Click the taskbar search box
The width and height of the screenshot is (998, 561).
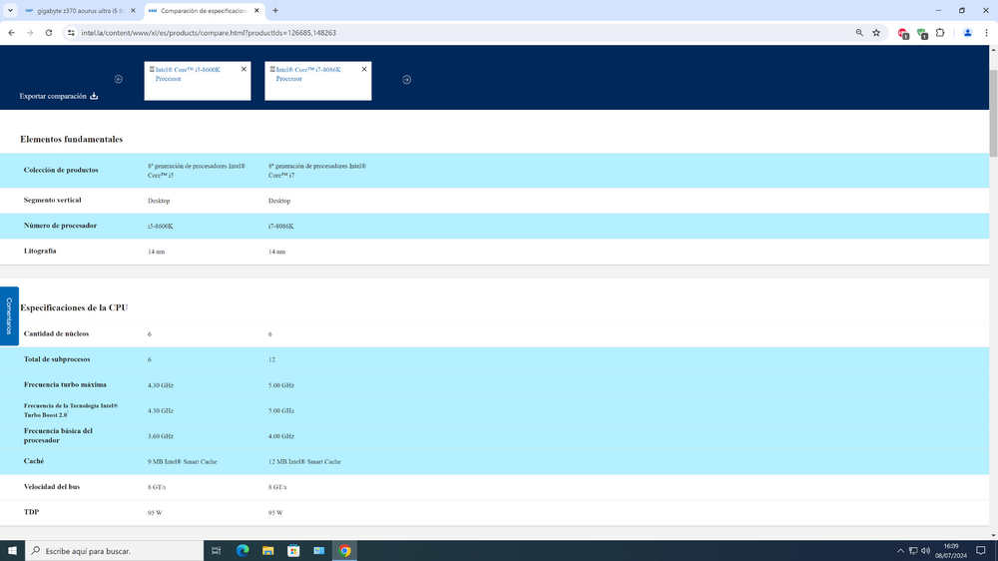[x=115, y=551]
